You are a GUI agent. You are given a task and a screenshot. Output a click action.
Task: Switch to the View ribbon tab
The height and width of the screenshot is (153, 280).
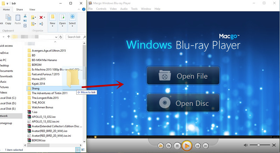32,9
